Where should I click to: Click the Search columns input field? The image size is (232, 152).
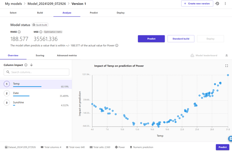(36, 72)
